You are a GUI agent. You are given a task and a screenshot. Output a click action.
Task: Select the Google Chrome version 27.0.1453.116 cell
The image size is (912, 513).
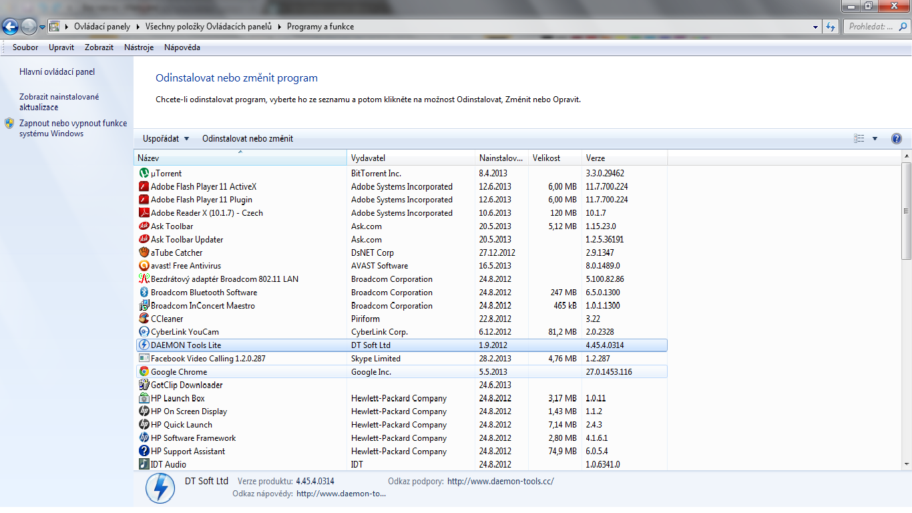pyautogui.click(x=609, y=372)
